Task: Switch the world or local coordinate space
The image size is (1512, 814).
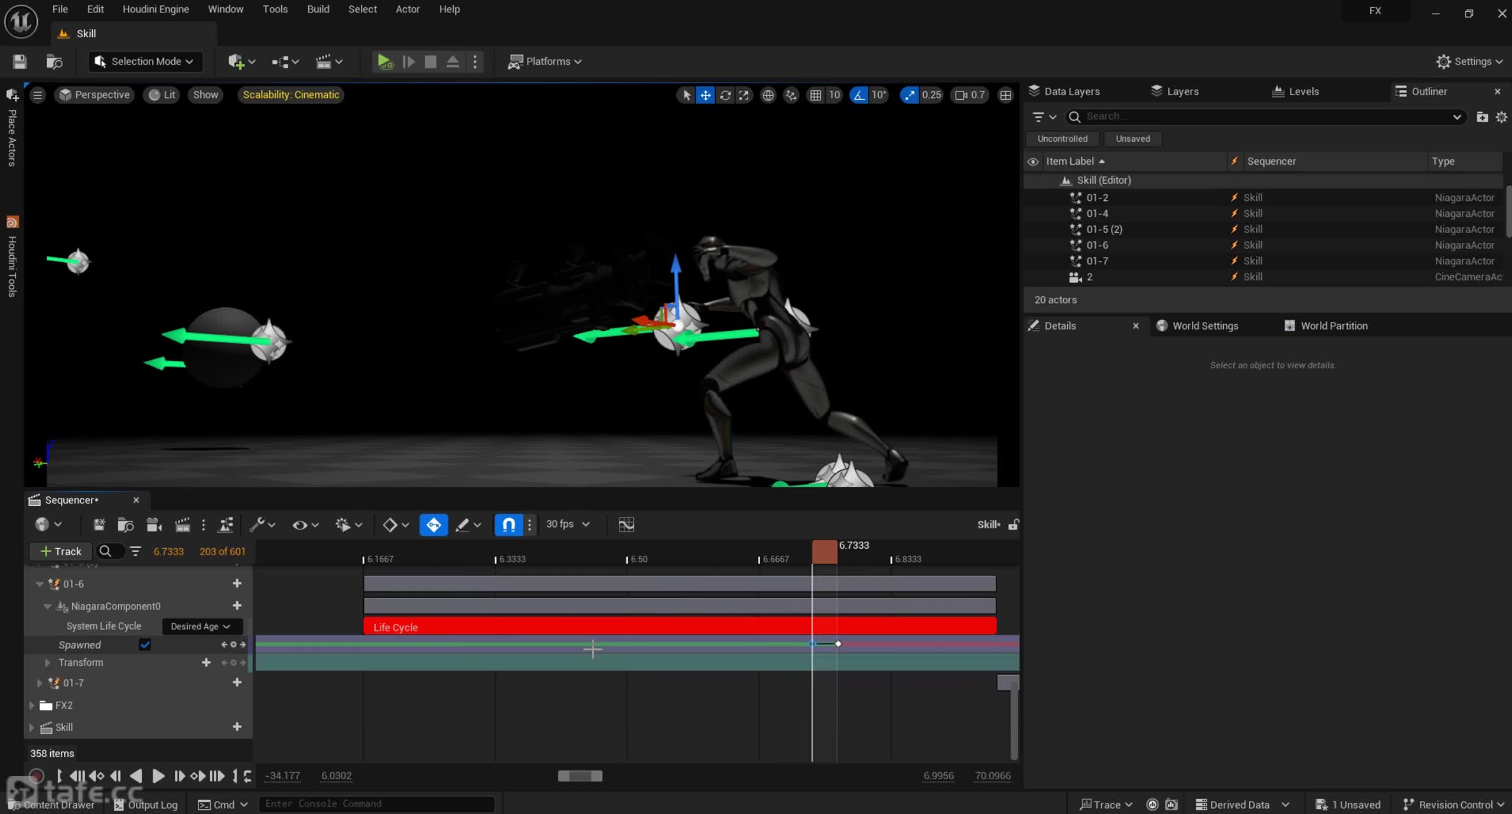Action: [768, 95]
